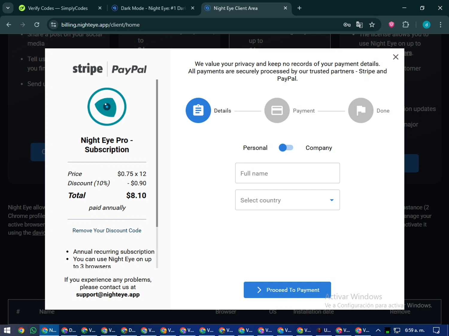
Task: Go back to the previous page
Action: (9, 25)
